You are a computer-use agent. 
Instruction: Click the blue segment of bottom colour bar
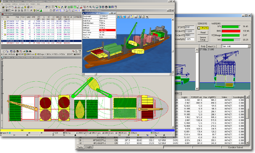point(153,130)
